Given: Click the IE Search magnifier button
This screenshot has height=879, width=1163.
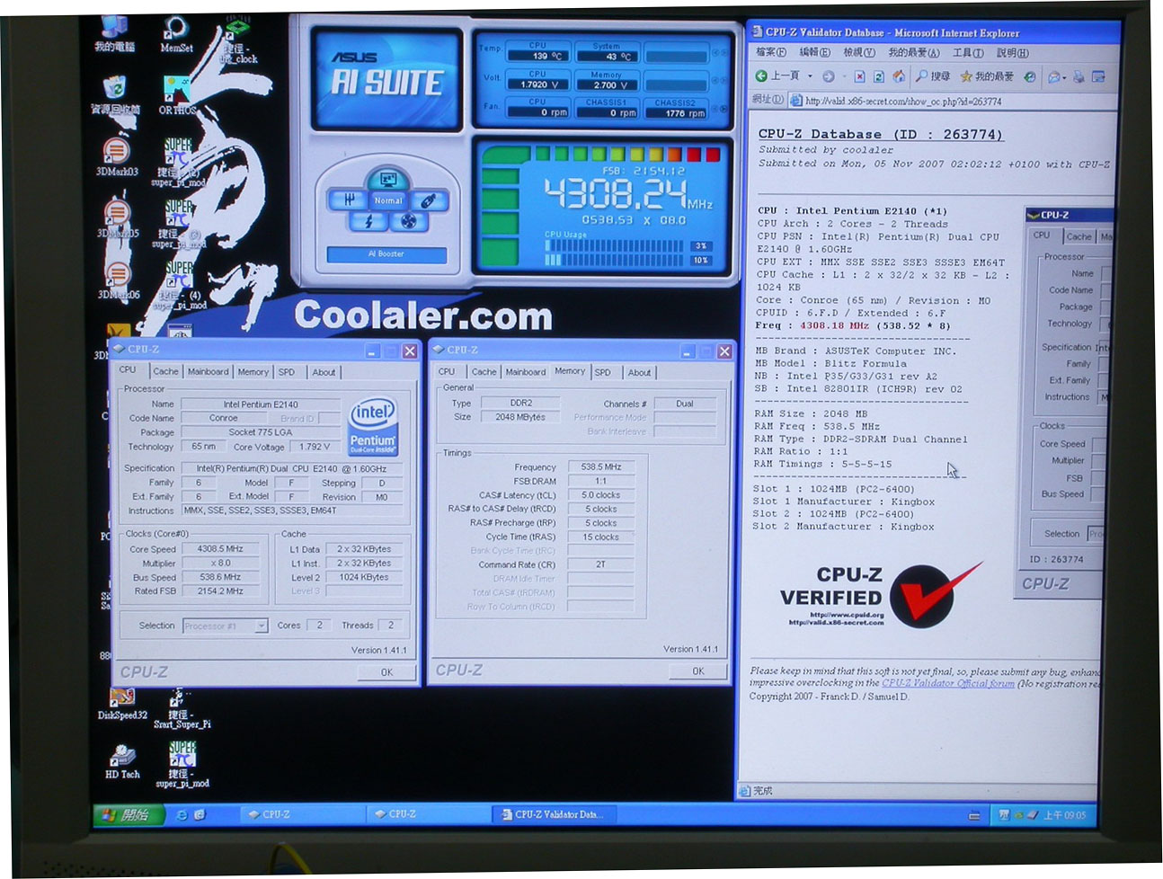Looking at the screenshot, I should (x=933, y=76).
